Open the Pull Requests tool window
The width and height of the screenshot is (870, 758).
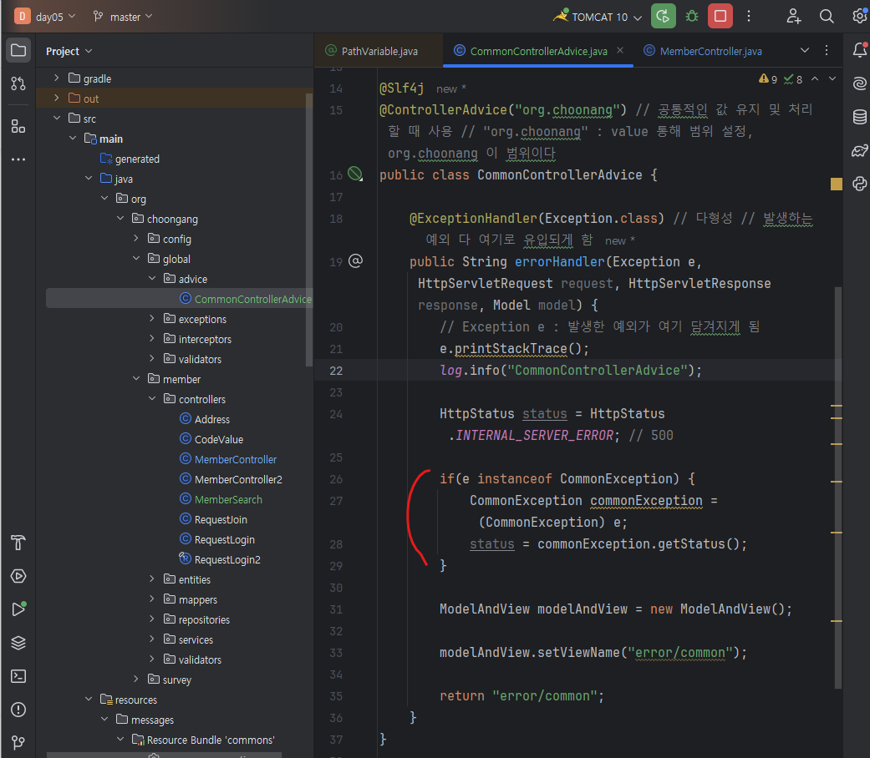[x=18, y=83]
